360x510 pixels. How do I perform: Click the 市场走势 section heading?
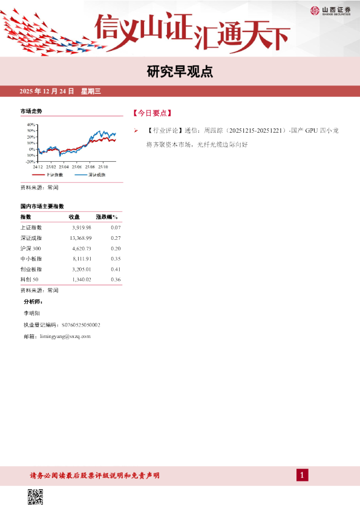pos(31,111)
